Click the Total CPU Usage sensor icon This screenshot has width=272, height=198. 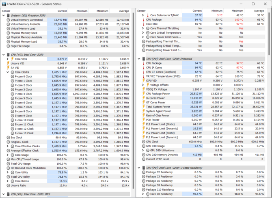tap(8, 164)
